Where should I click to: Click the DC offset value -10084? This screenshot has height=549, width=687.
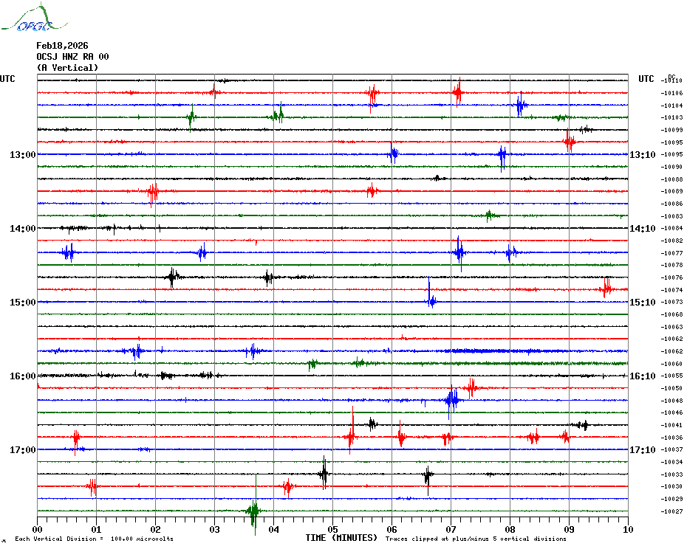(671, 228)
